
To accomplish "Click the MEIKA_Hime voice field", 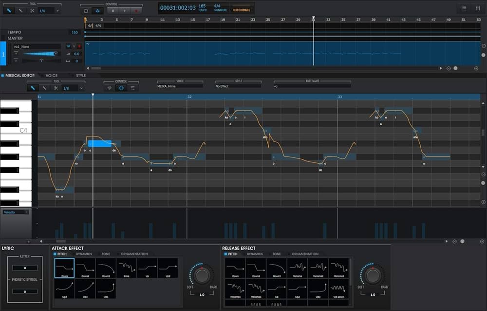I will tap(179, 86).
